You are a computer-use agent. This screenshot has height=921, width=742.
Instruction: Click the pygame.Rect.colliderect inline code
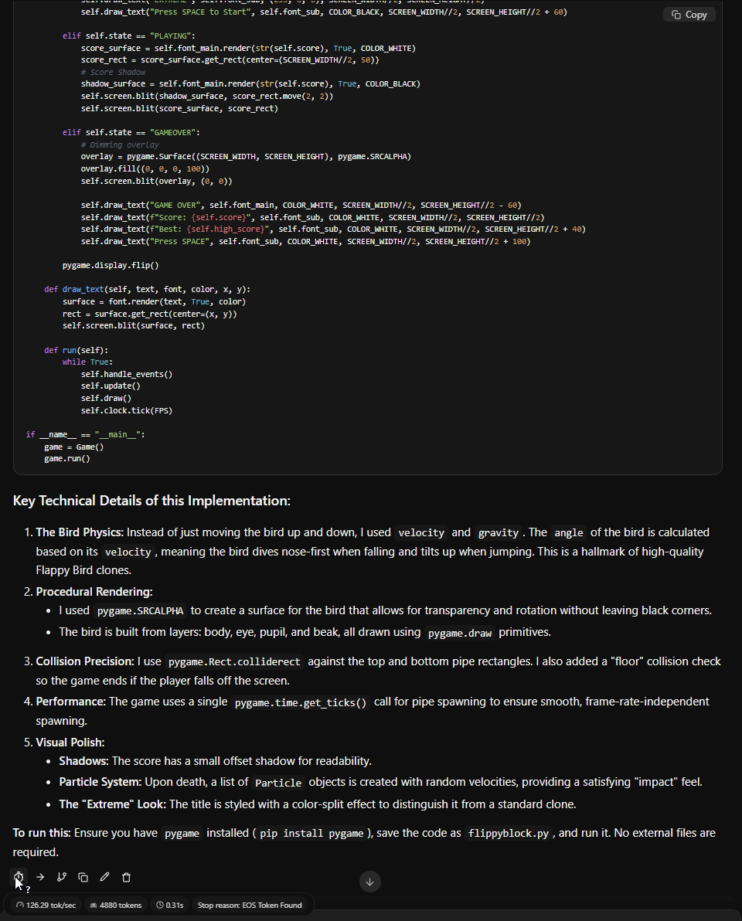[x=234, y=662]
